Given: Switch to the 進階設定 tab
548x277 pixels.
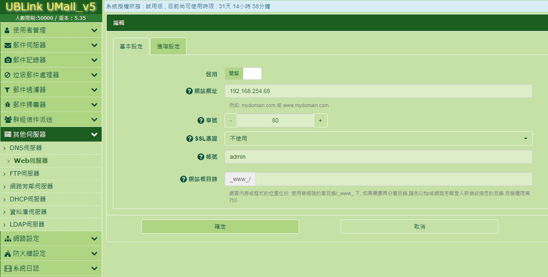Looking at the screenshot, I should point(168,46).
